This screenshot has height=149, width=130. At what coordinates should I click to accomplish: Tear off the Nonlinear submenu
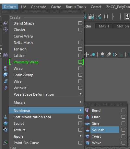point(105,104)
